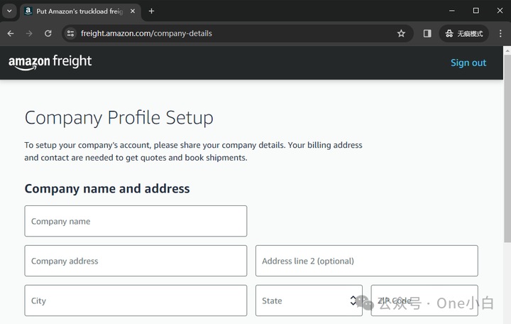The width and height of the screenshot is (511, 324).
Task: View site information icon in address bar
Action: pyautogui.click(x=70, y=33)
